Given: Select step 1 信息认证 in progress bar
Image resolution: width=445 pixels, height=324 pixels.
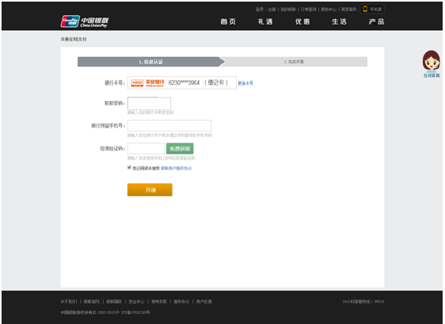Looking at the screenshot, I should pos(151,62).
